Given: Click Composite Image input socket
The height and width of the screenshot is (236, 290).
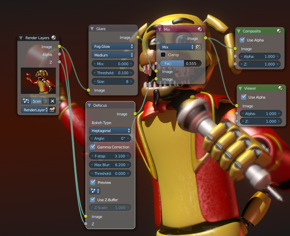Looking at the screenshot, I should pyautogui.click(x=235, y=48).
